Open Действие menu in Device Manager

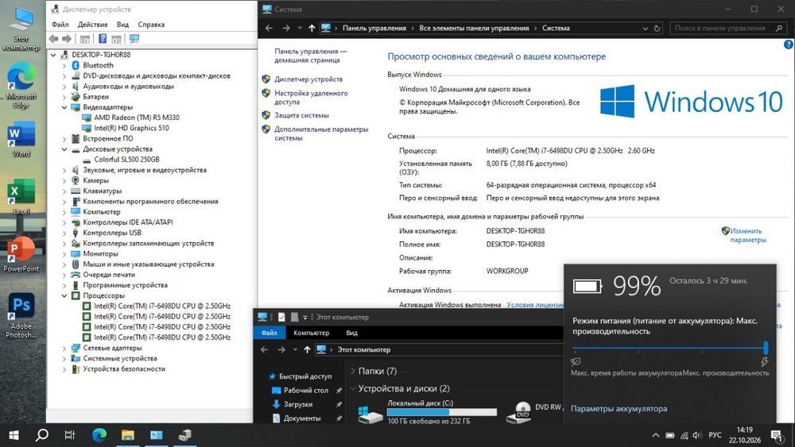(x=92, y=25)
